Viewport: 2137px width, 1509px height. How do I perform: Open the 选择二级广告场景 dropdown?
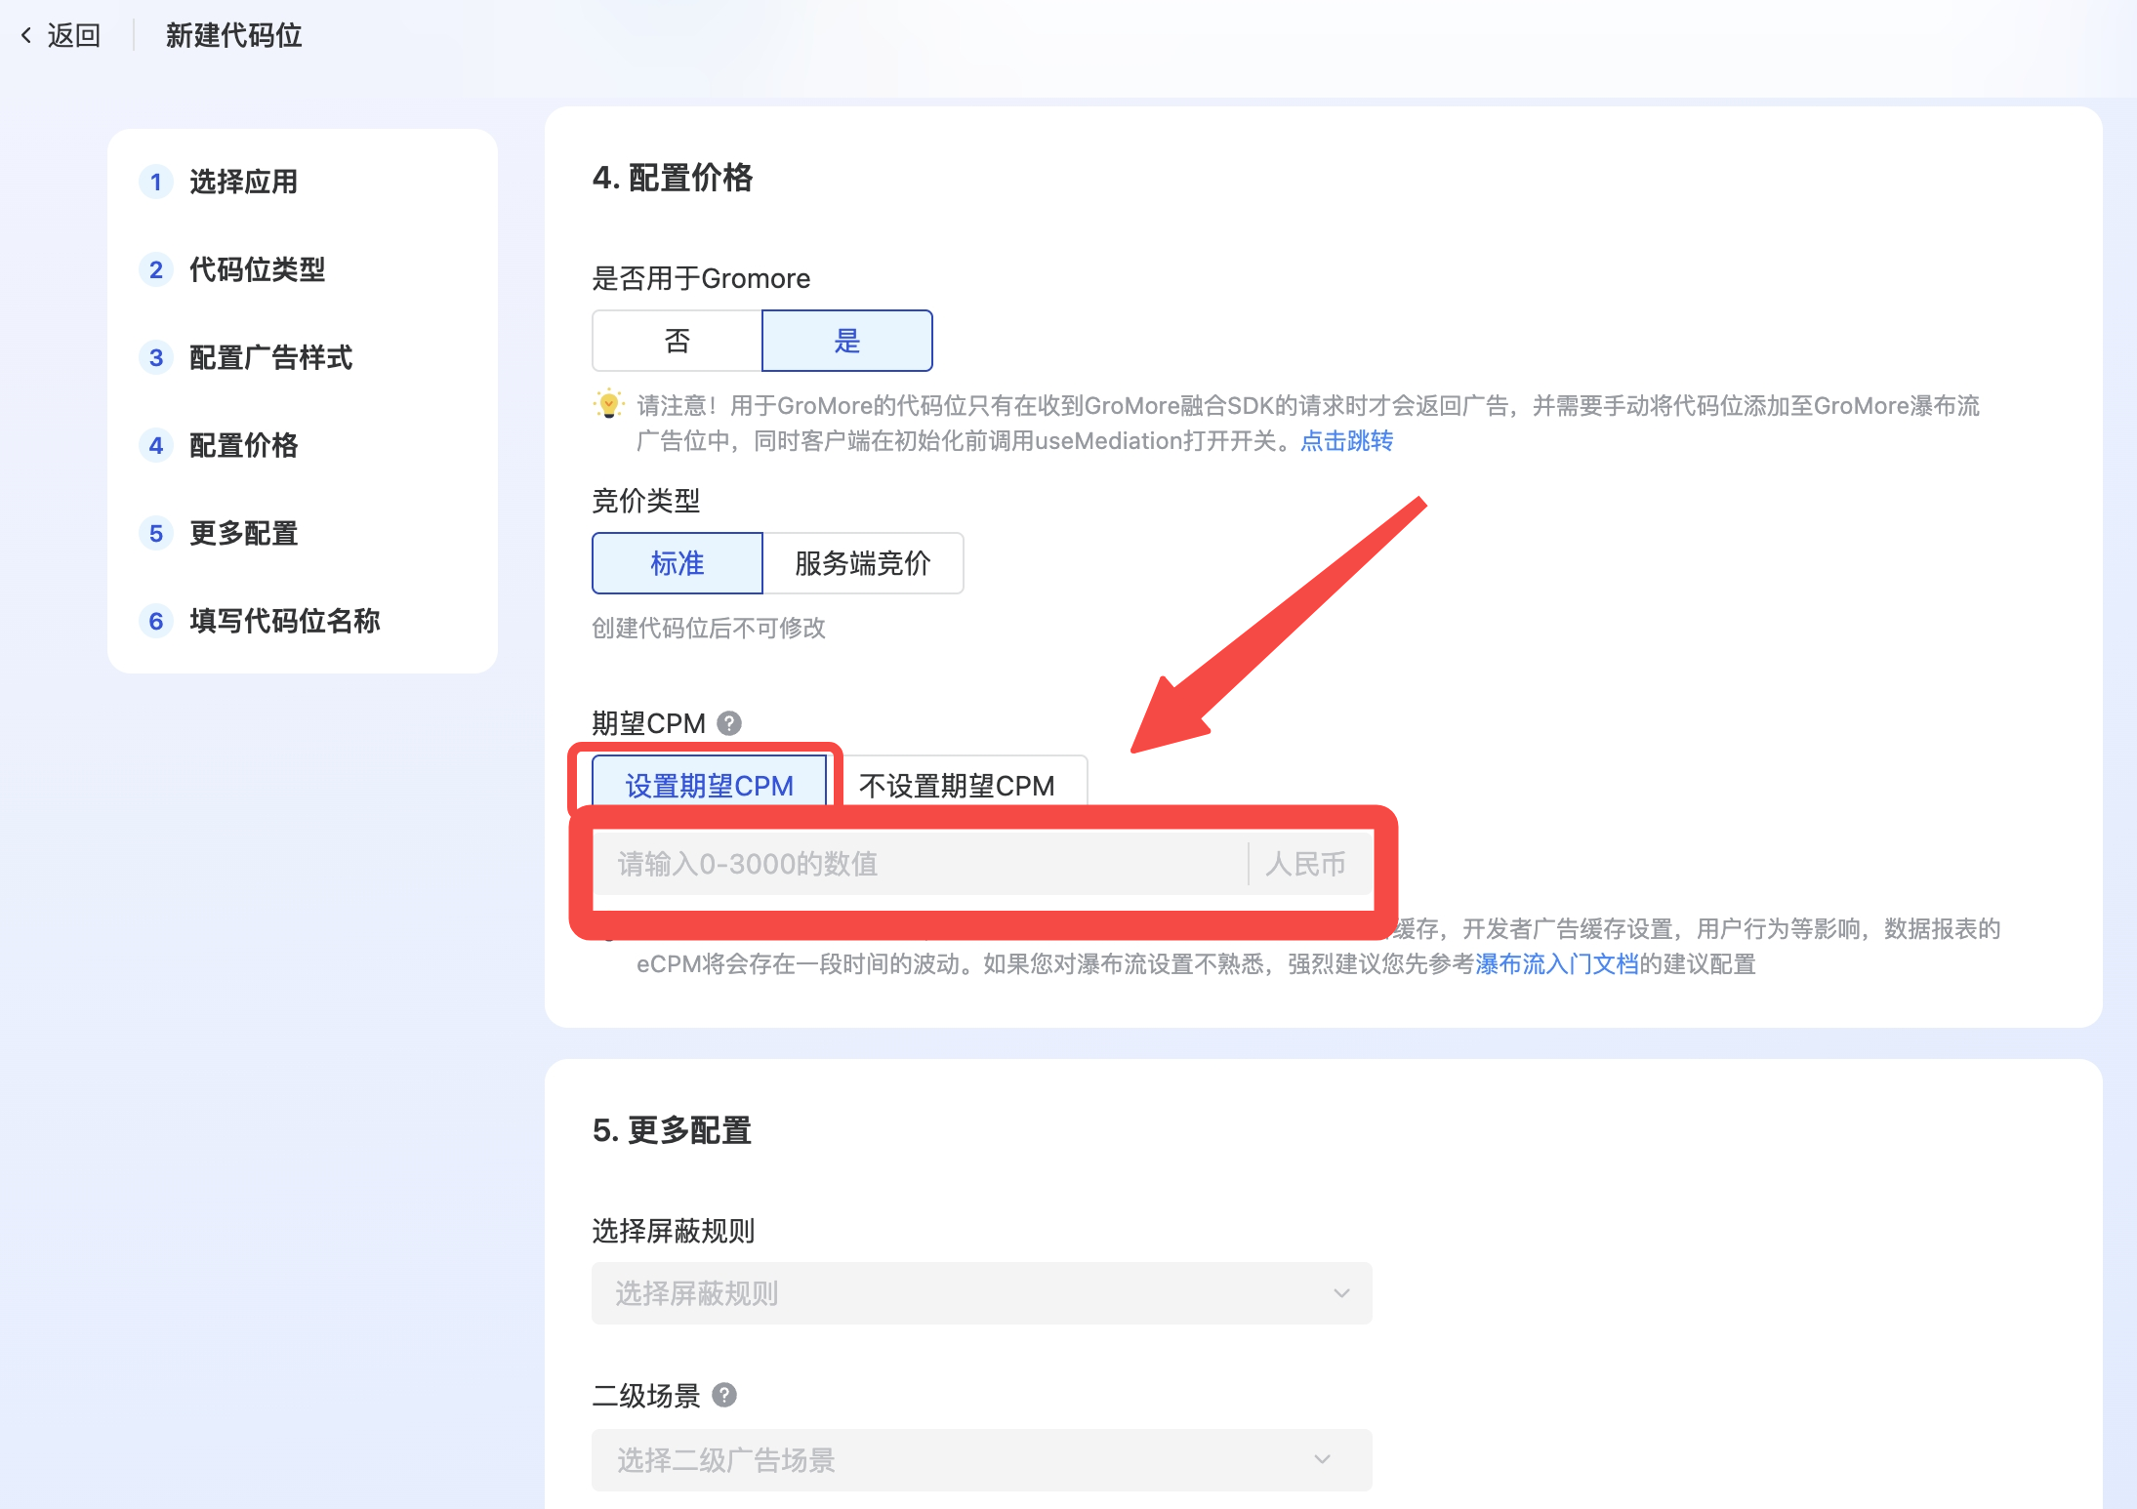pos(981,1460)
